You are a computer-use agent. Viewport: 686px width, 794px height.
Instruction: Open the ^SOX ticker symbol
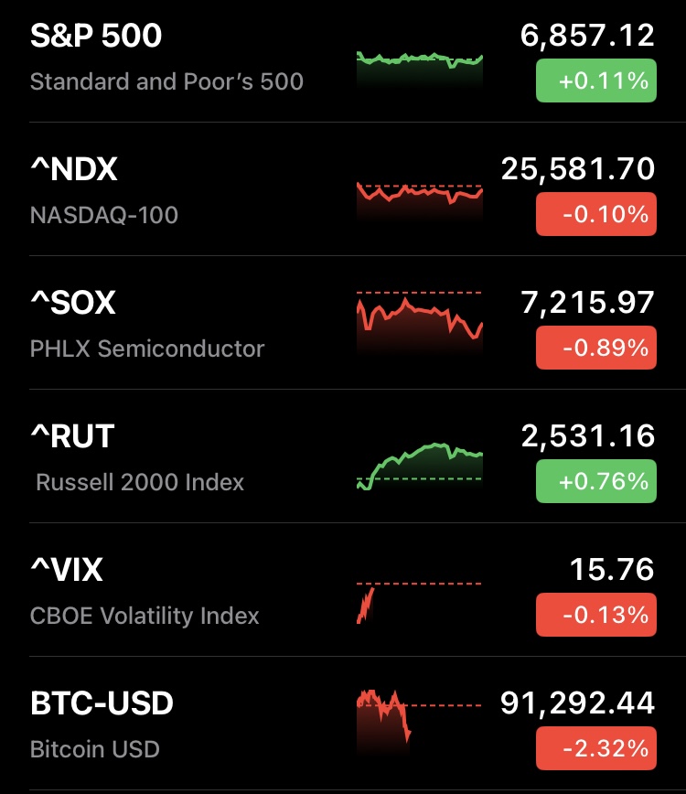coord(73,303)
